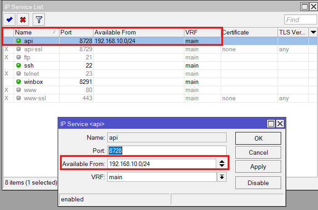Screen dimensions: 318x210
Task: Expand the column chooser dropdown arrow
Action: (x=313, y=32)
